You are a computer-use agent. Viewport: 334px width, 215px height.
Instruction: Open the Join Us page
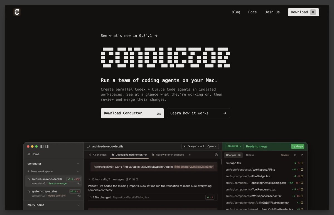coord(272,12)
